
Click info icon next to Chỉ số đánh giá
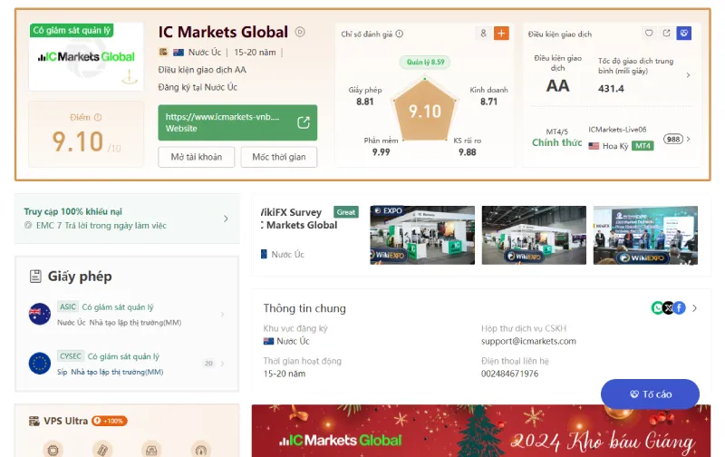(400, 34)
